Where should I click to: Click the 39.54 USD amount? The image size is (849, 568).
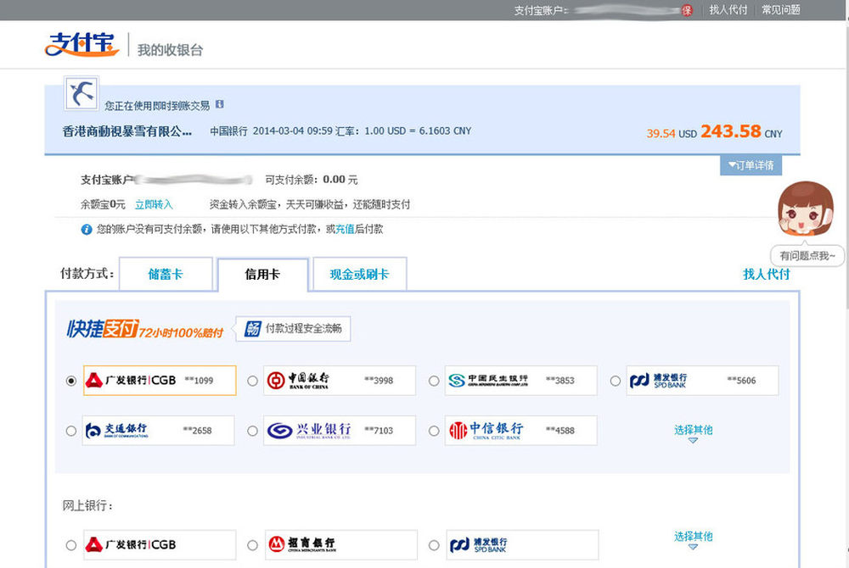[x=672, y=133]
